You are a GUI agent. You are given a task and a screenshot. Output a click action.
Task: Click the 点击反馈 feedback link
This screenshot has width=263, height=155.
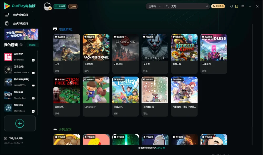click(x=160, y=148)
